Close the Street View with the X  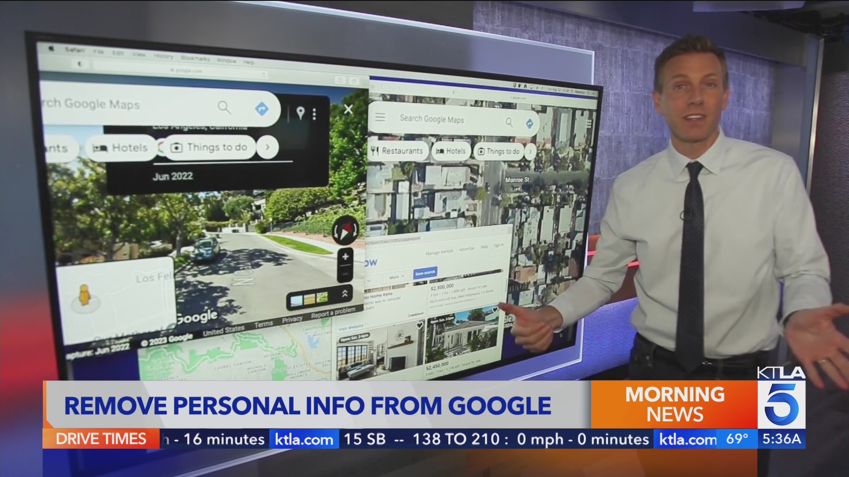point(348,109)
